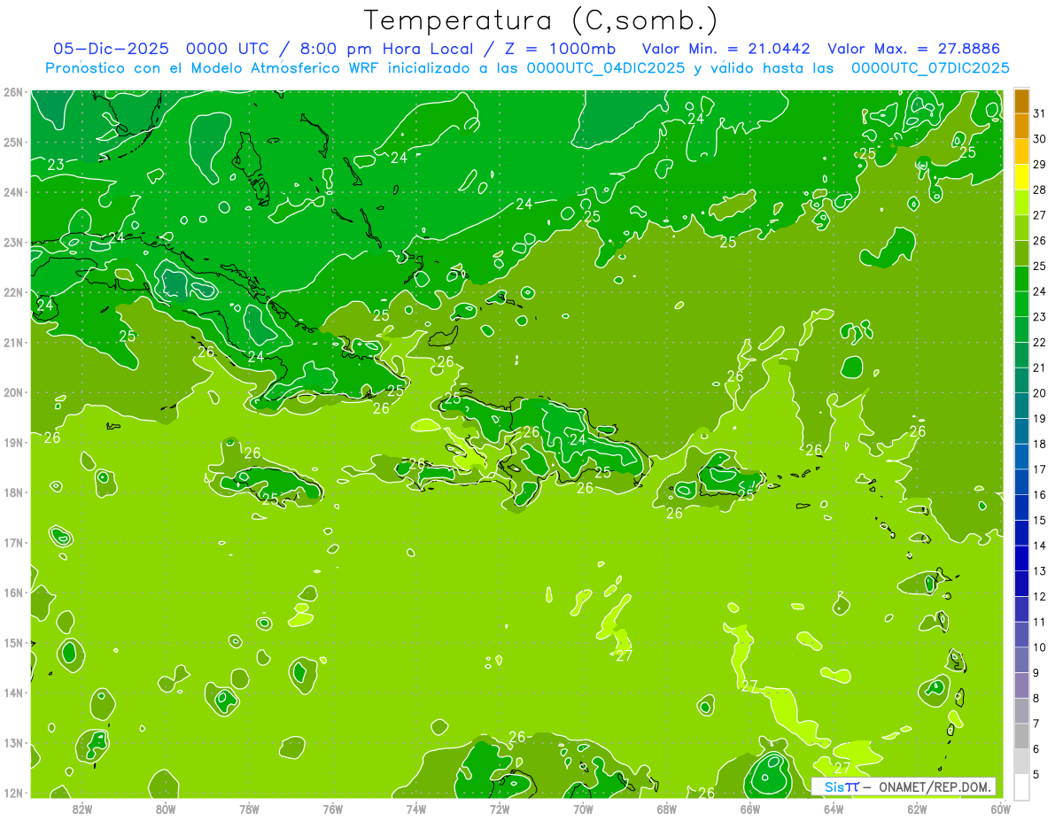Click the initialization stamp "0000UTC_04DIC2025"

coord(606,68)
